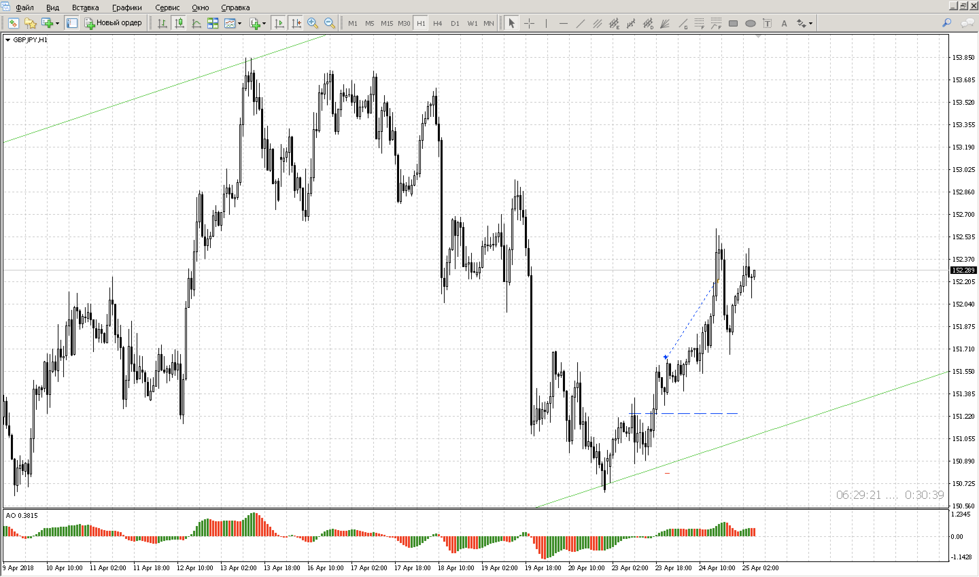Open the Окно menu

pyautogui.click(x=200, y=7)
